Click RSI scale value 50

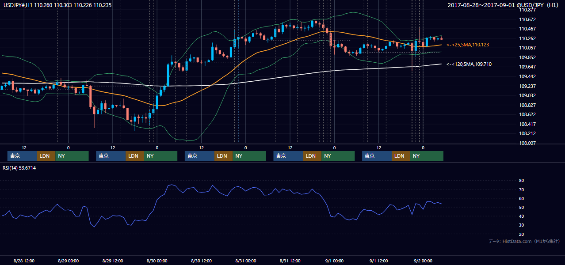pos(521,207)
